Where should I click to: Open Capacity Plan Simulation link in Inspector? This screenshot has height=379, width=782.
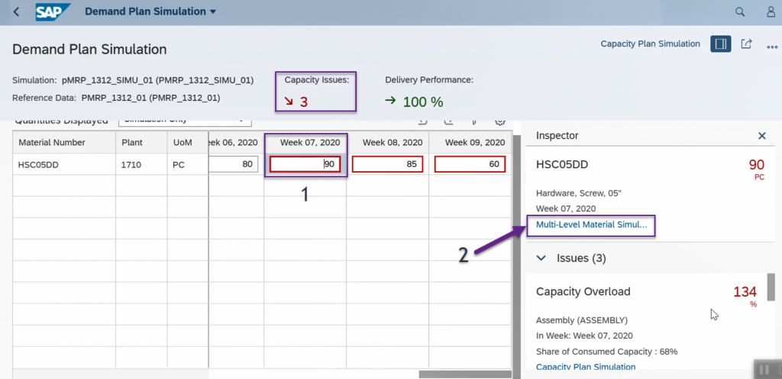586,367
